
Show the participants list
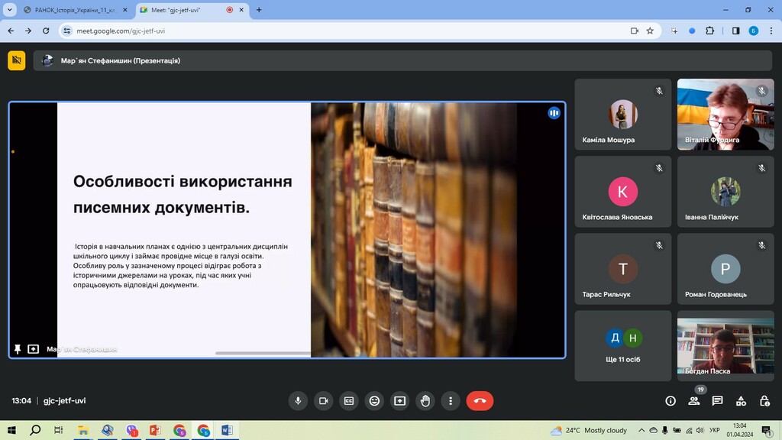[693, 401]
